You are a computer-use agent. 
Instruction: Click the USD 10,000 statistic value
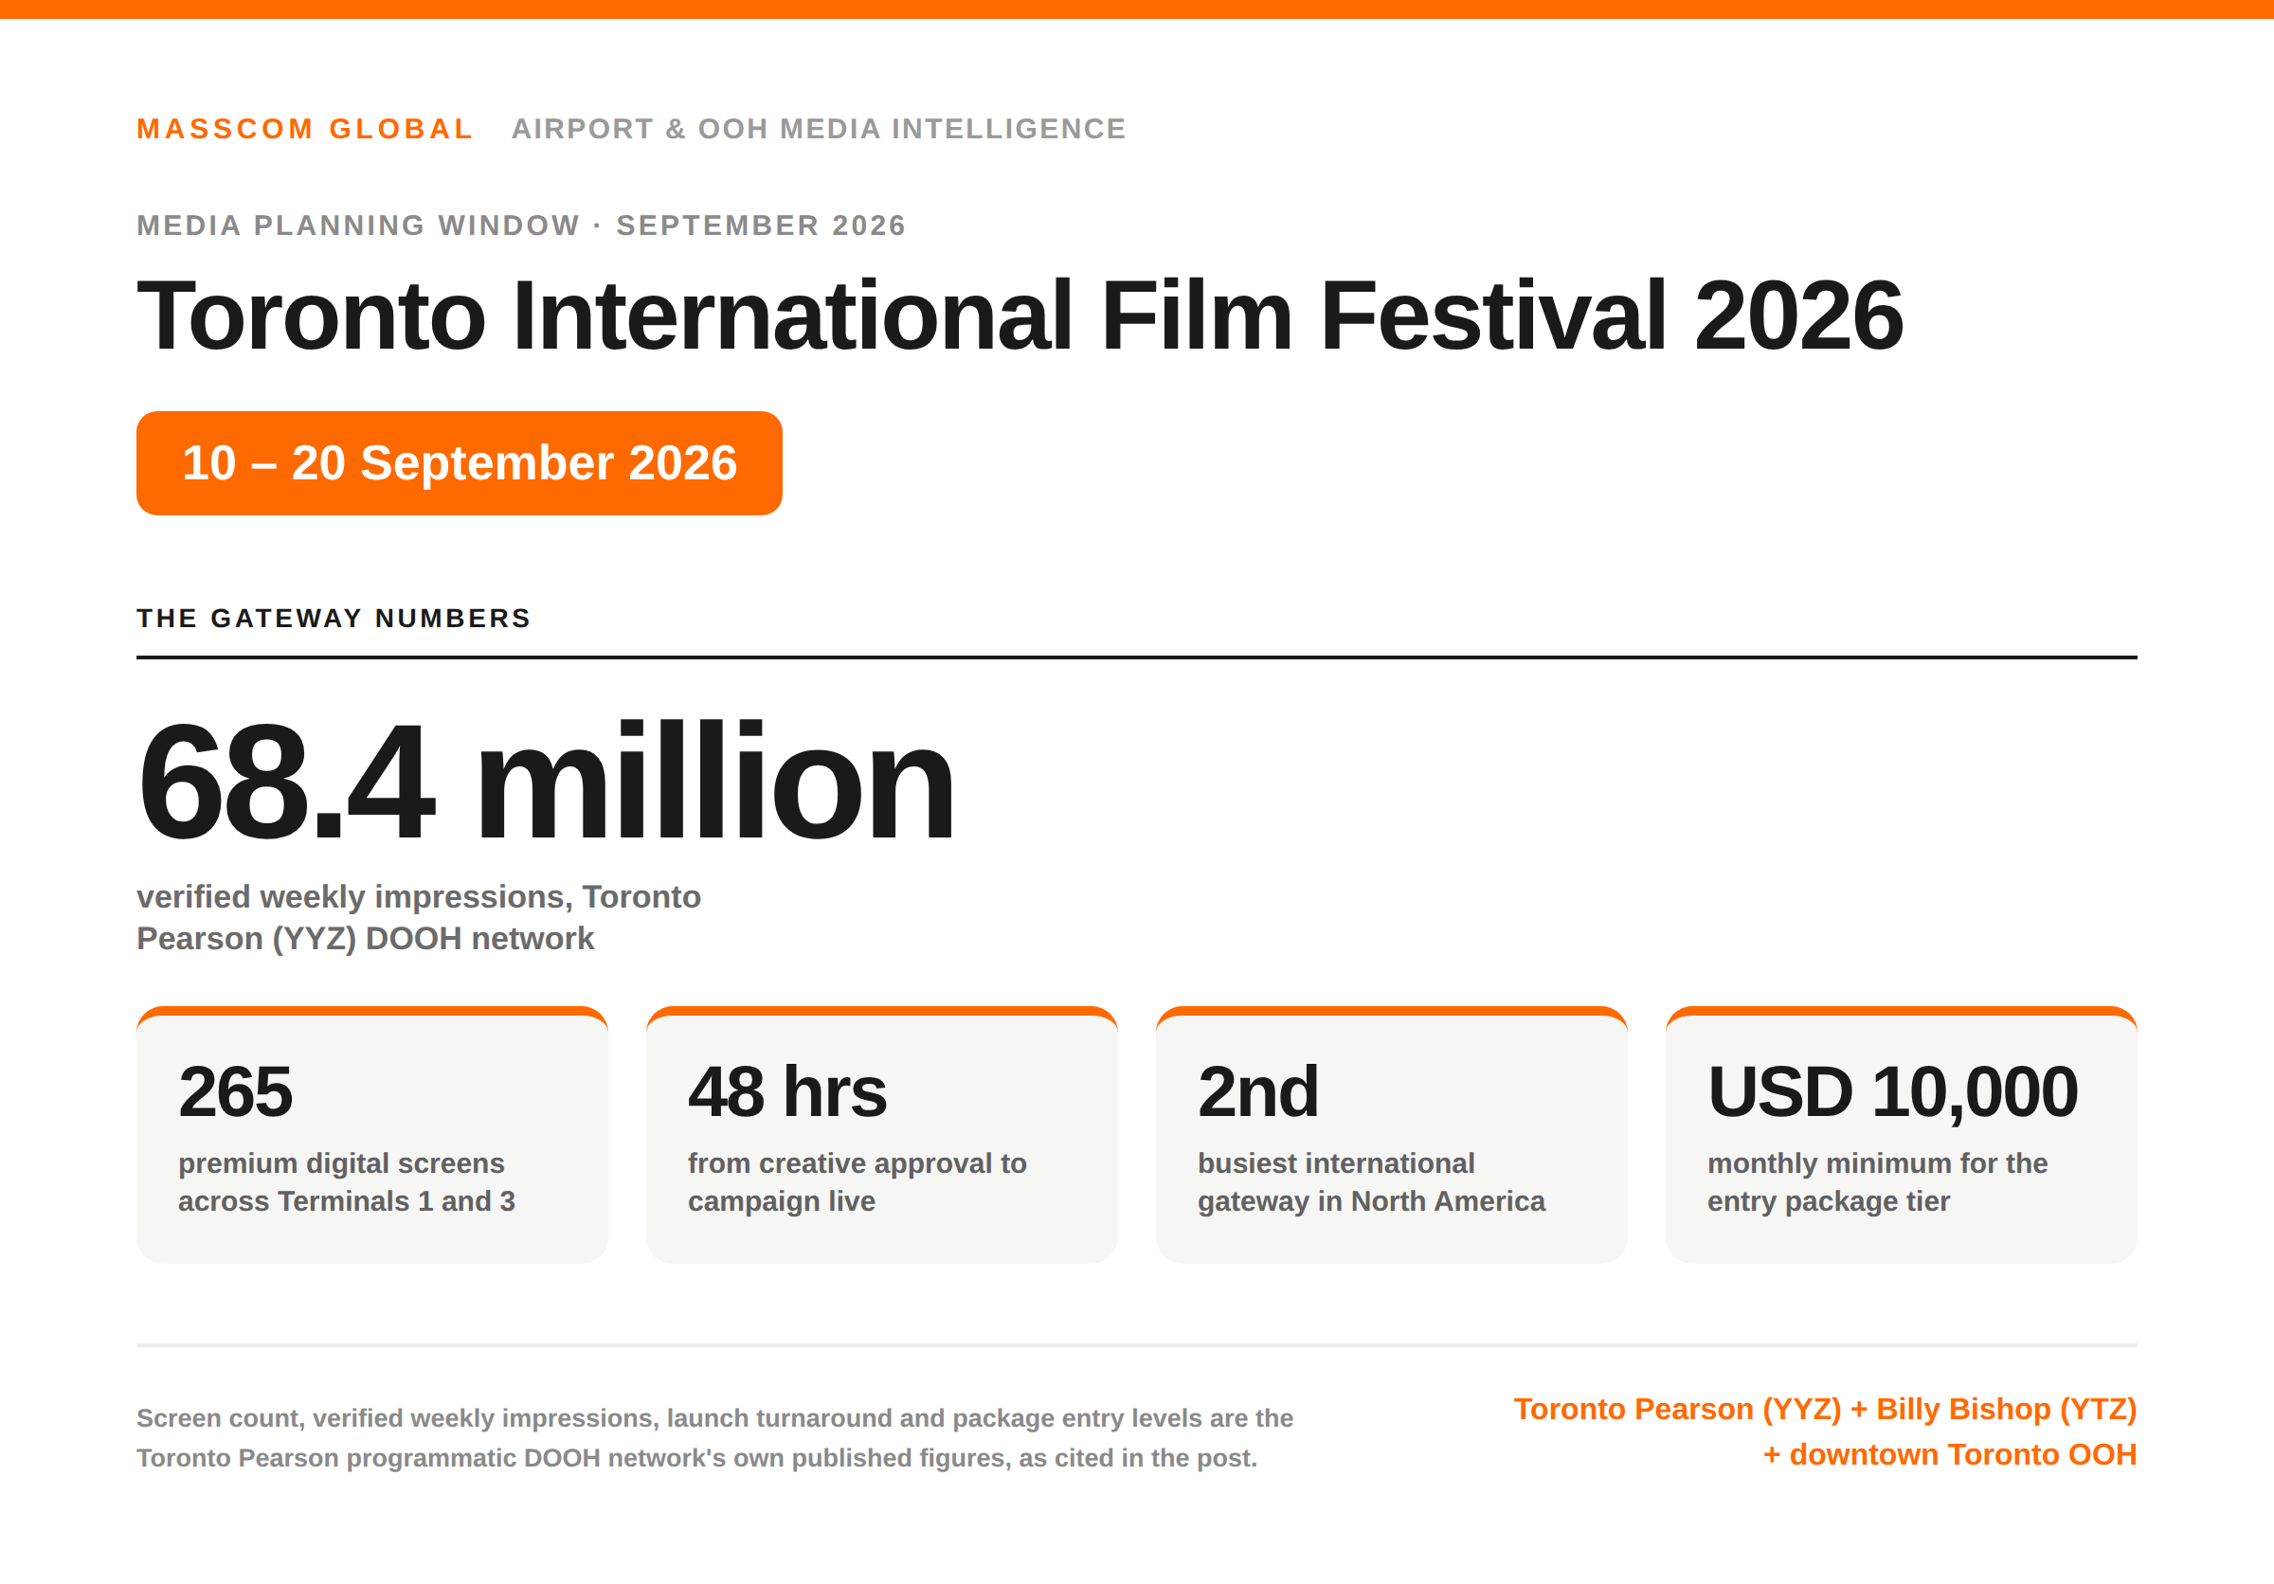tap(1893, 1092)
